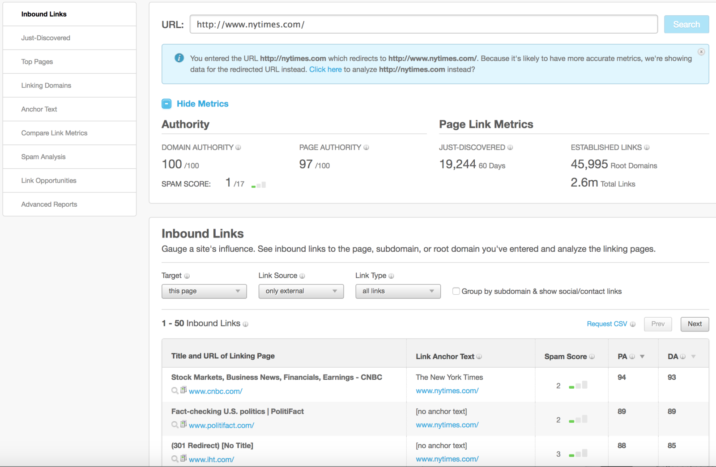Open the www.cnbc.com/ link
The height and width of the screenshot is (467, 716).
tap(216, 391)
